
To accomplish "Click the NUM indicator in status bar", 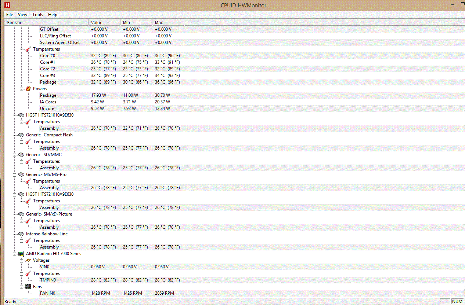I will pos(457,302).
